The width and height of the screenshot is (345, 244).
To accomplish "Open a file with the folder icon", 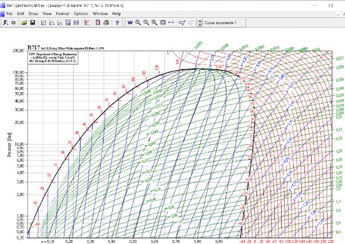I will click(24, 22).
